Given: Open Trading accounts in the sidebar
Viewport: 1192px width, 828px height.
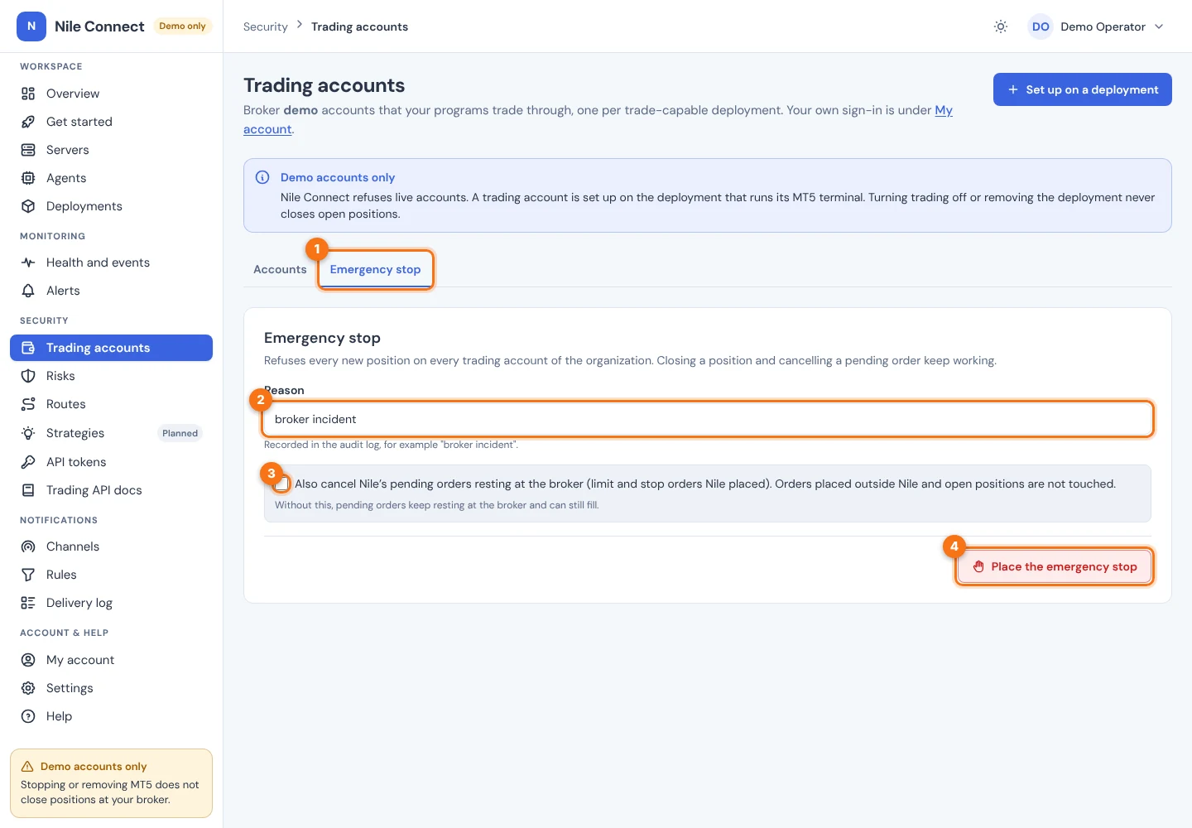Looking at the screenshot, I should [x=111, y=348].
